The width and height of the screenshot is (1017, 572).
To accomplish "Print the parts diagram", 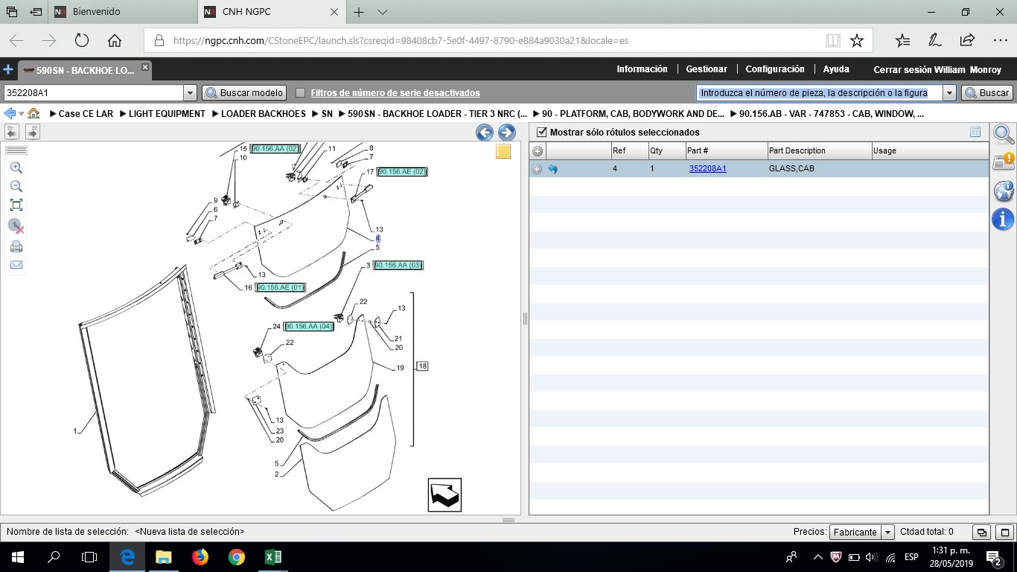I will pyautogui.click(x=16, y=247).
